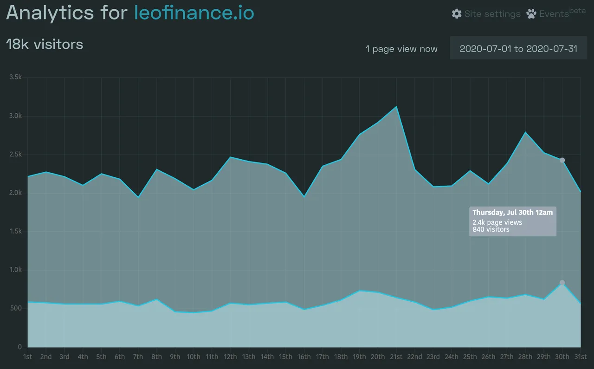Screen dimensions: 594x369
Task: Click the 15th x-axis label
Action: coord(286,356)
